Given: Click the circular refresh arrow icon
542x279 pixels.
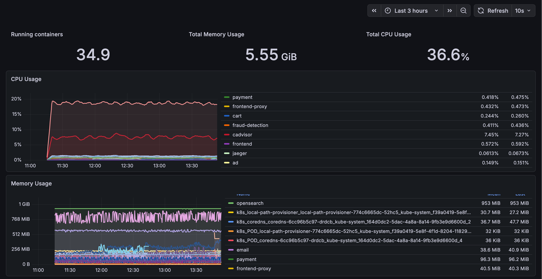Looking at the screenshot, I should pos(481,11).
